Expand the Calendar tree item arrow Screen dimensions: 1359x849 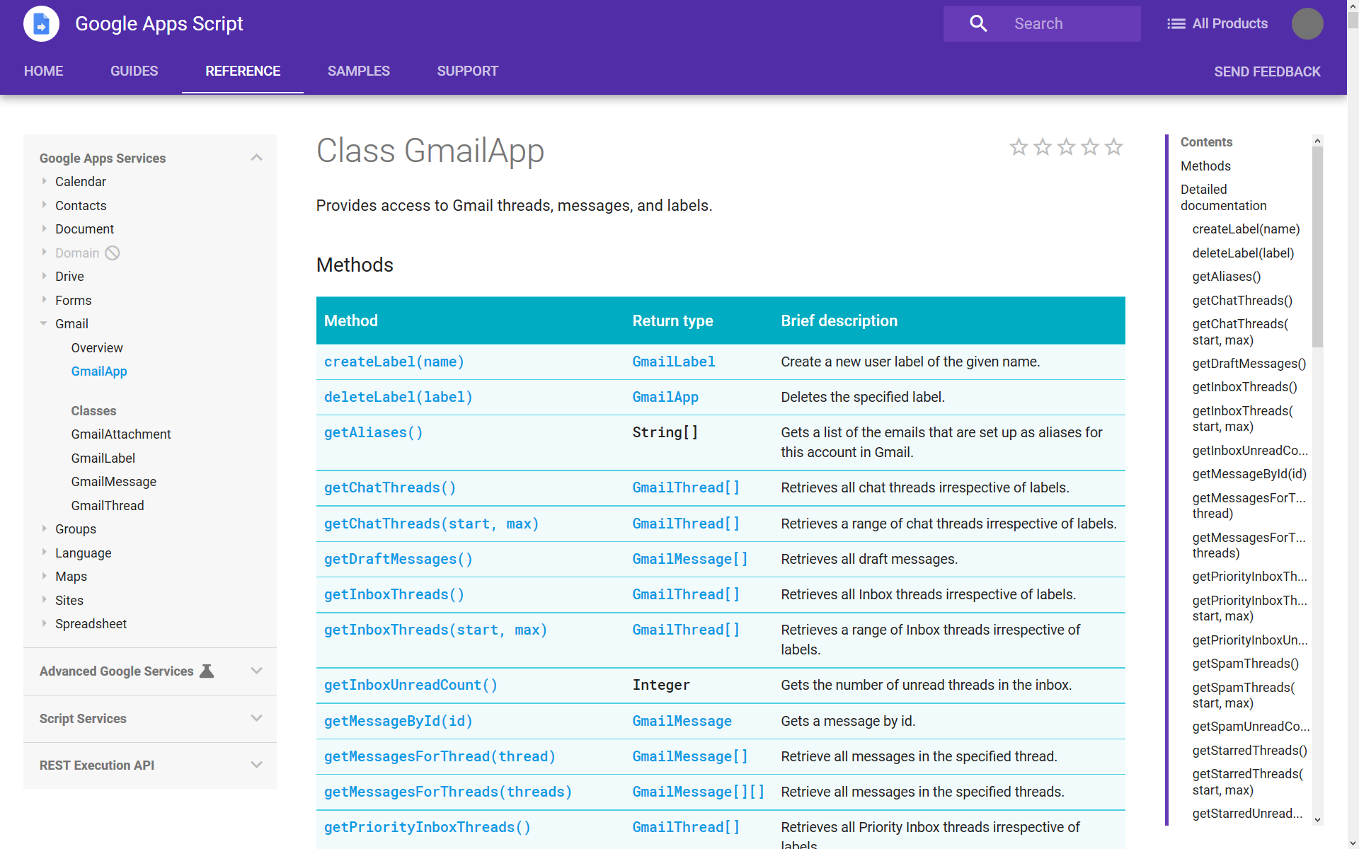[44, 181]
